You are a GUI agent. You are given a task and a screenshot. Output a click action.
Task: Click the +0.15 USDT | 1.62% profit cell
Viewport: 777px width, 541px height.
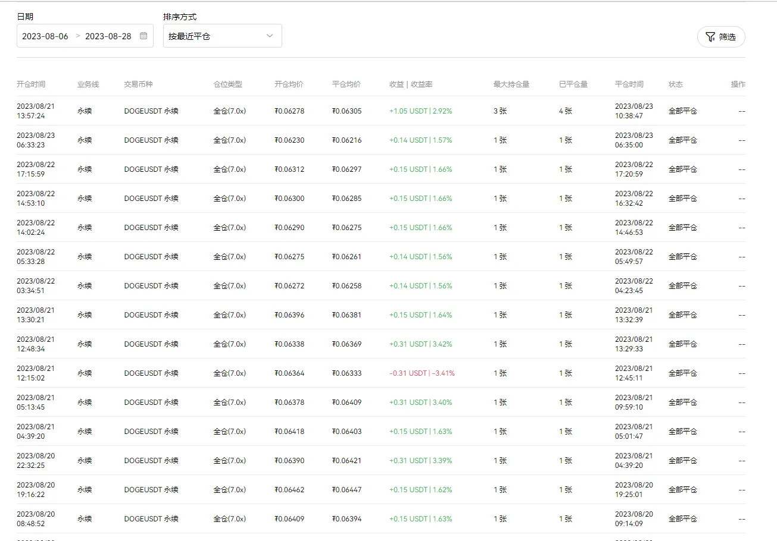click(420, 490)
